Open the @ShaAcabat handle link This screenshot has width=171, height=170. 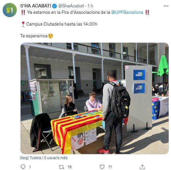[x=71, y=6]
